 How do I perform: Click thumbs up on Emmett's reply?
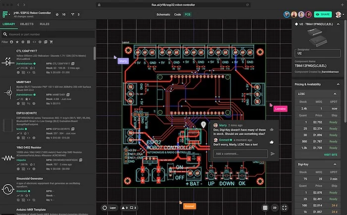pos(272,142)
